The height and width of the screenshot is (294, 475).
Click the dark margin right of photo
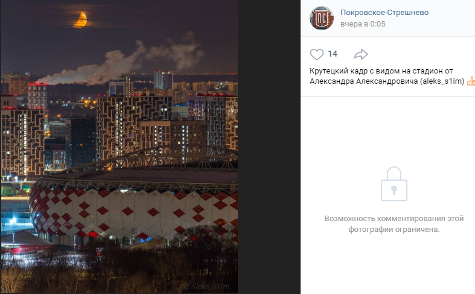[269, 147]
